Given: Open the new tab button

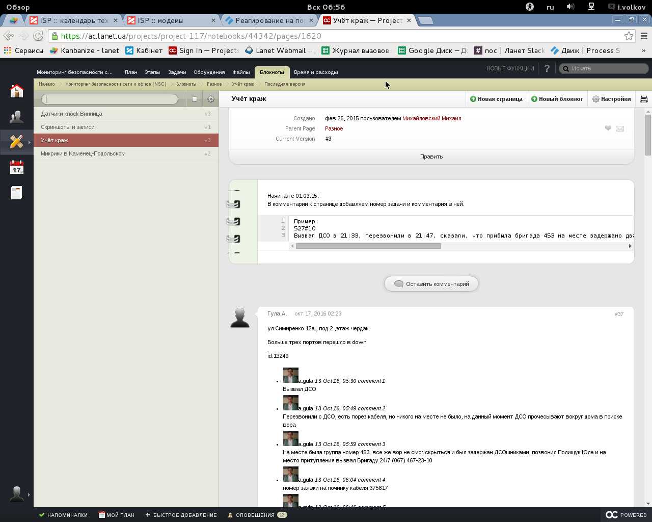Looking at the screenshot, I should click(x=425, y=20).
